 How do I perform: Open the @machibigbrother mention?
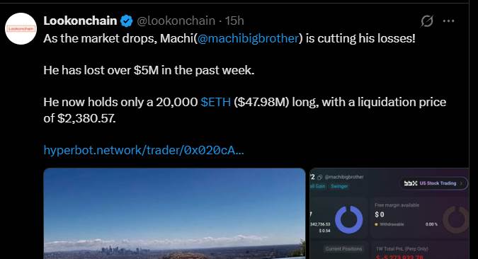[x=248, y=38]
